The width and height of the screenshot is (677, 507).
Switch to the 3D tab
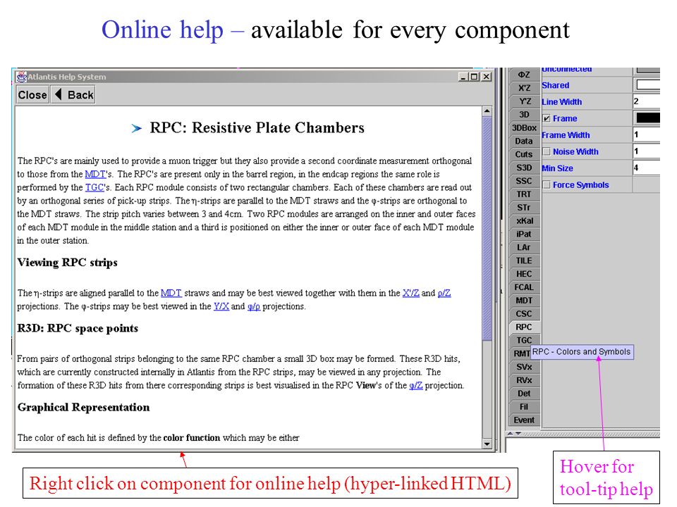(524, 115)
